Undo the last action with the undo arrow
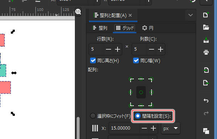The height and width of the screenshot is (139, 217). [206, 100]
